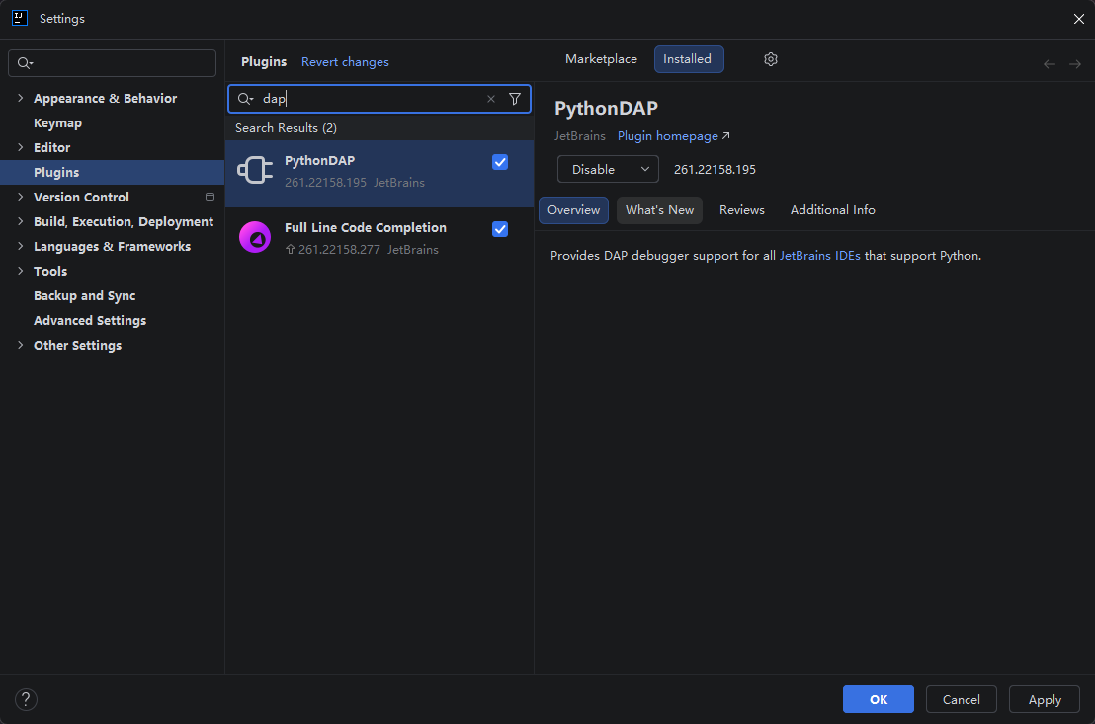Click the plugin settings gear icon
Viewport: 1095px width, 724px height.
click(771, 59)
